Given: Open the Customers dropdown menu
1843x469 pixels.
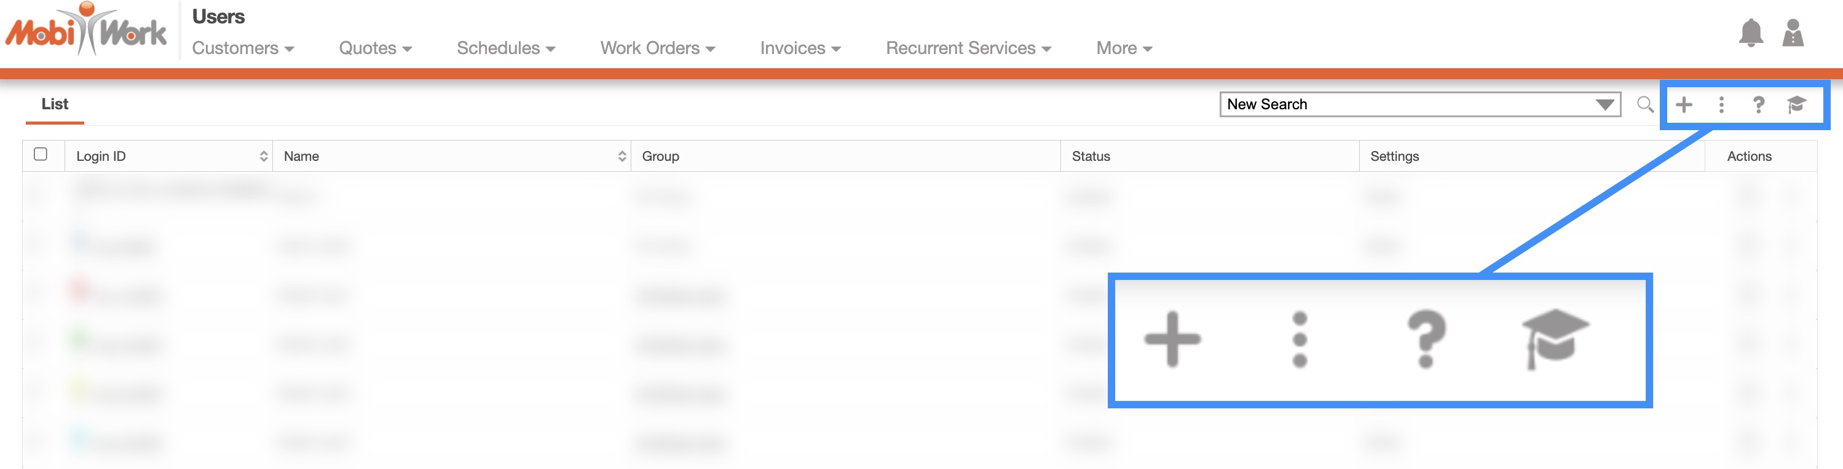Looking at the screenshot, I should 243,48.
